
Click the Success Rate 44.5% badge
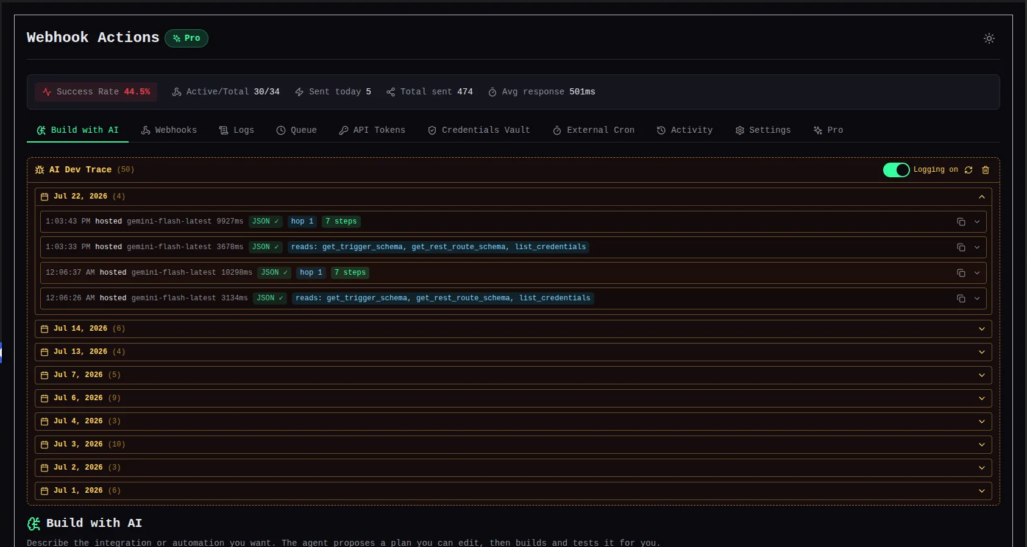point(96,92)
